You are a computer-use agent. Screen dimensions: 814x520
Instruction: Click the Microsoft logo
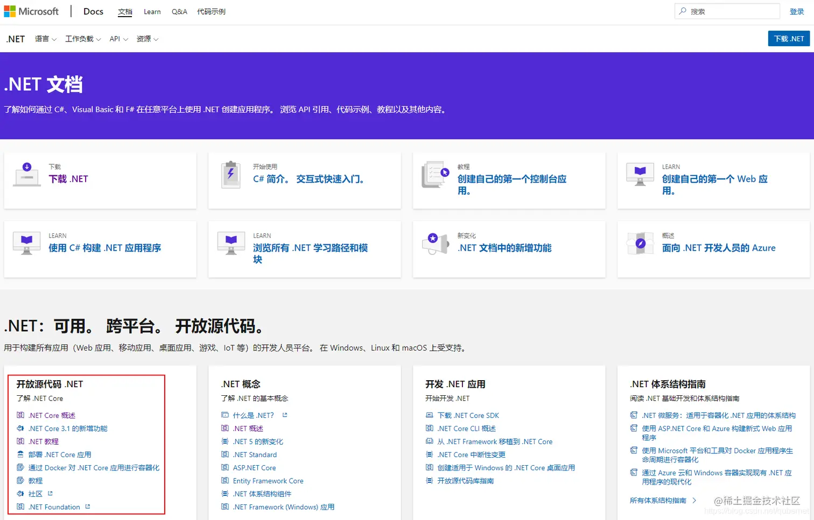(x=31, y=11)
